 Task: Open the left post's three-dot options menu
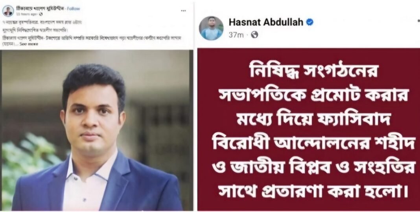click(x=183, y=11)
